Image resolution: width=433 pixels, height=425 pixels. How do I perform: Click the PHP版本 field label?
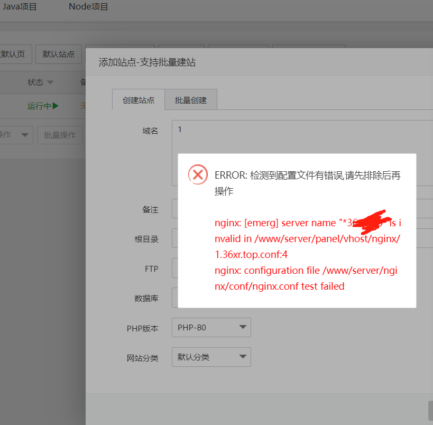tap(143, 328)
